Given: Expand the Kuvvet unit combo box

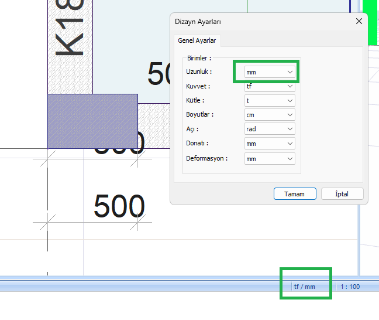Looking at the screenshot, I should coord(270,86).
